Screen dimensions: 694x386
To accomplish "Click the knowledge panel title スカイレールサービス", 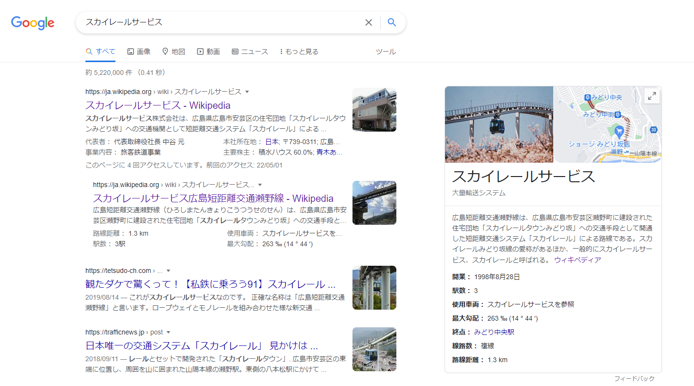I will pyautogui.click(x=524, y=177).
